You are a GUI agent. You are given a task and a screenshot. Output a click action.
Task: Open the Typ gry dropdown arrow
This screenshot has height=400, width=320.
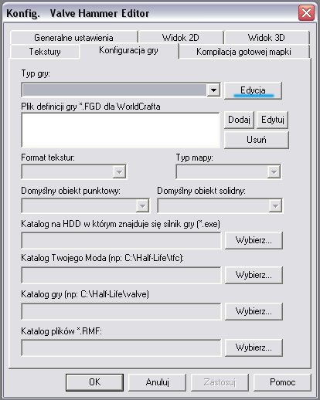point(213,90)
